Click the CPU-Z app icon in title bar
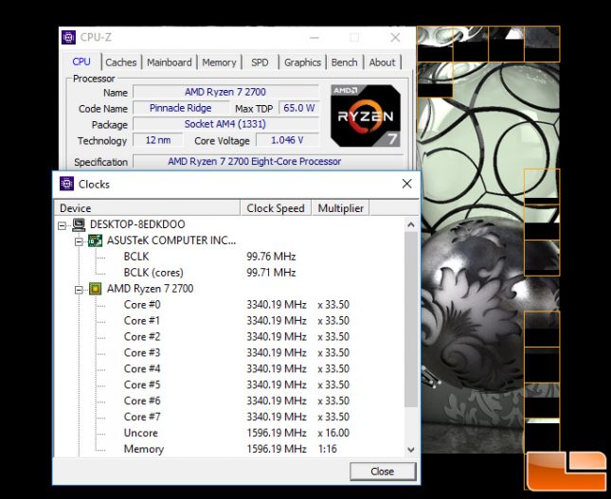This screenshot has height=499, width=611. [68, 37]
